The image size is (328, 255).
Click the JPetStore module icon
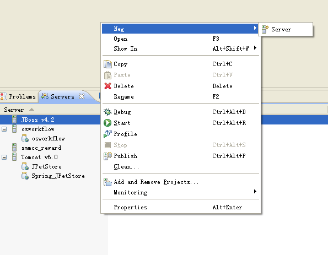coord(25,166)
